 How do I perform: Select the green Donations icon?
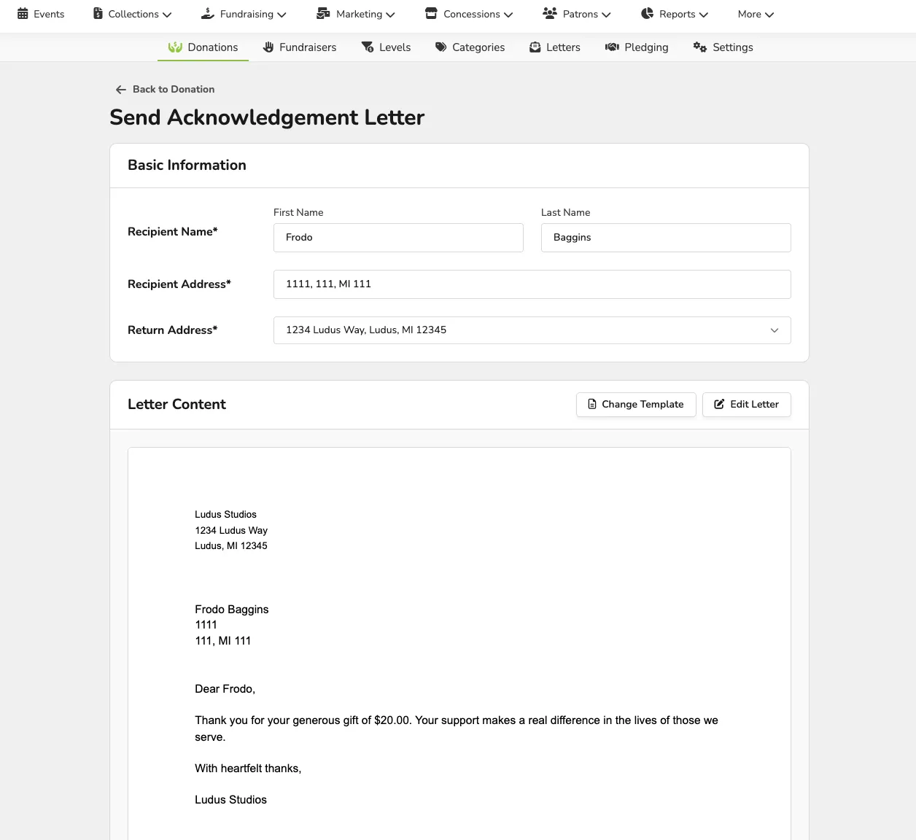click(x=175, y=47)
